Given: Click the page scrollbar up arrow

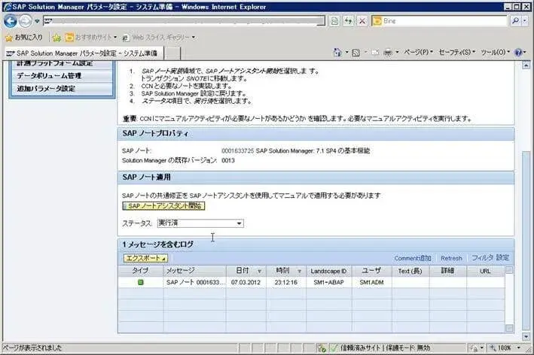Looking at the screenshot, I should (x=526, y=65).
